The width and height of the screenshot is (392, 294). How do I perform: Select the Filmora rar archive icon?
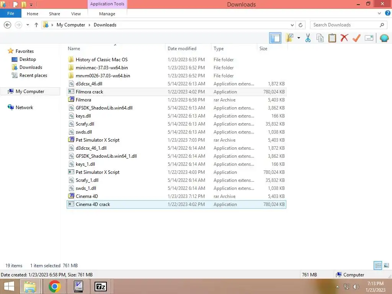[71, 100]
